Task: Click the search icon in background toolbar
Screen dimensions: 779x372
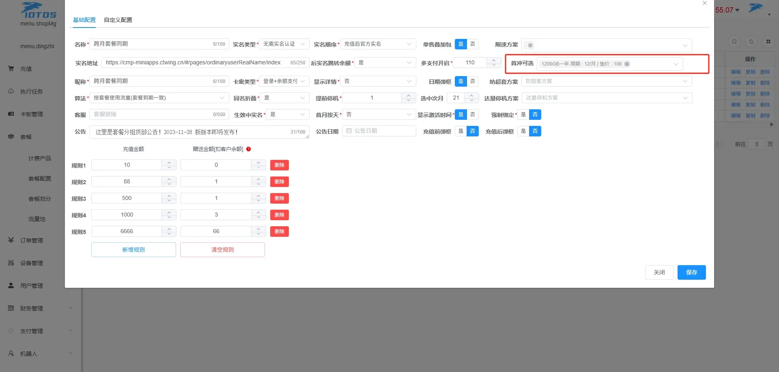Action: pyautogui.click(x=734, y=41)
